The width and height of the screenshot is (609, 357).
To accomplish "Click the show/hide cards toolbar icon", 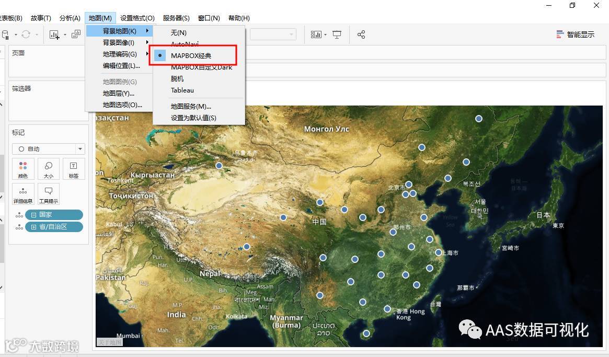I will pyautogui.click(x=316, y=34).
